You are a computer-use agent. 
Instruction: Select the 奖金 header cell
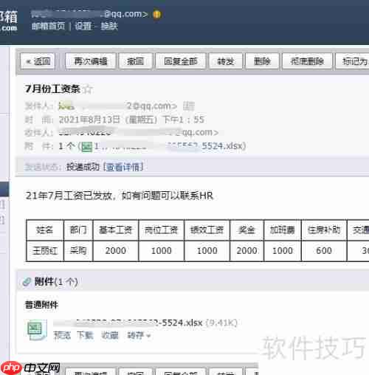point(246,230)
